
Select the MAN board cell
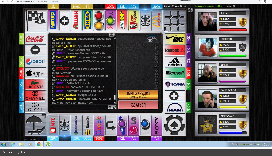point(174,107)
